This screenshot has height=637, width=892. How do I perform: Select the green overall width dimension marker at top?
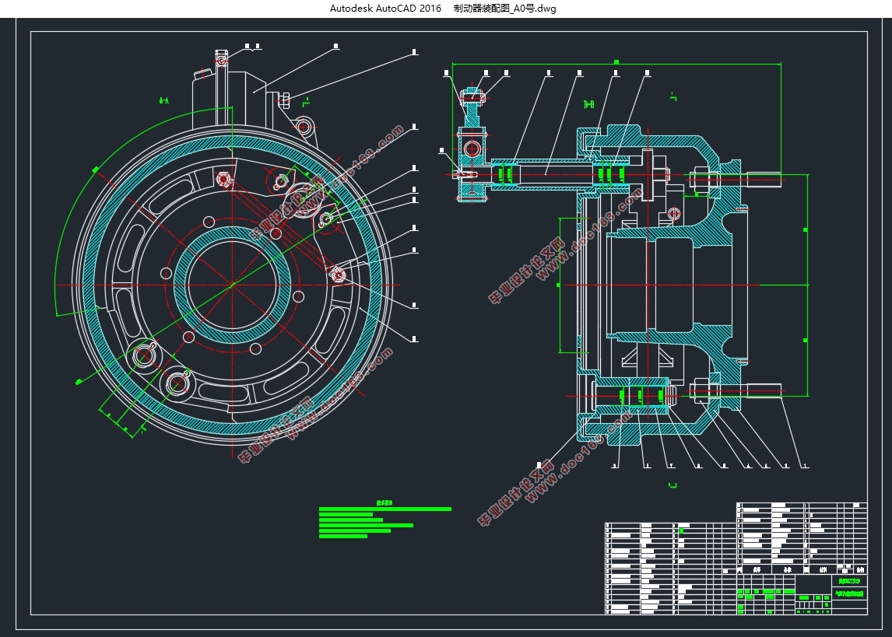(616, 62)
